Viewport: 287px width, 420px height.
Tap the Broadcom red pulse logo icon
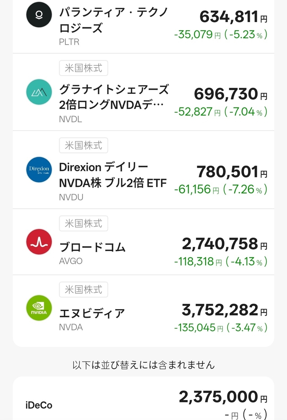(x=39, y=242)
